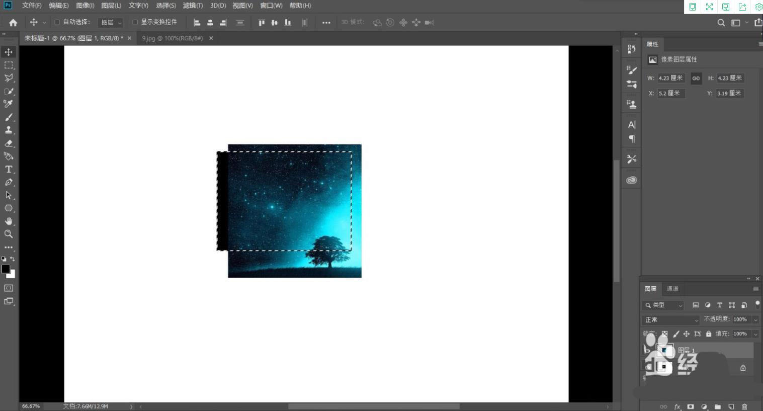
Task: Reset default foreground and background colors
Action: click(4, 259)
